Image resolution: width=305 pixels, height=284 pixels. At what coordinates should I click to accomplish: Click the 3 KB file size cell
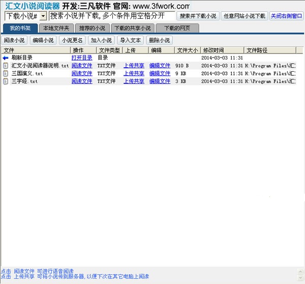point(180,81)
